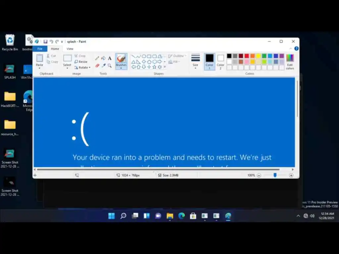Open the Rotate dropdown

click(x=82, y=67)
